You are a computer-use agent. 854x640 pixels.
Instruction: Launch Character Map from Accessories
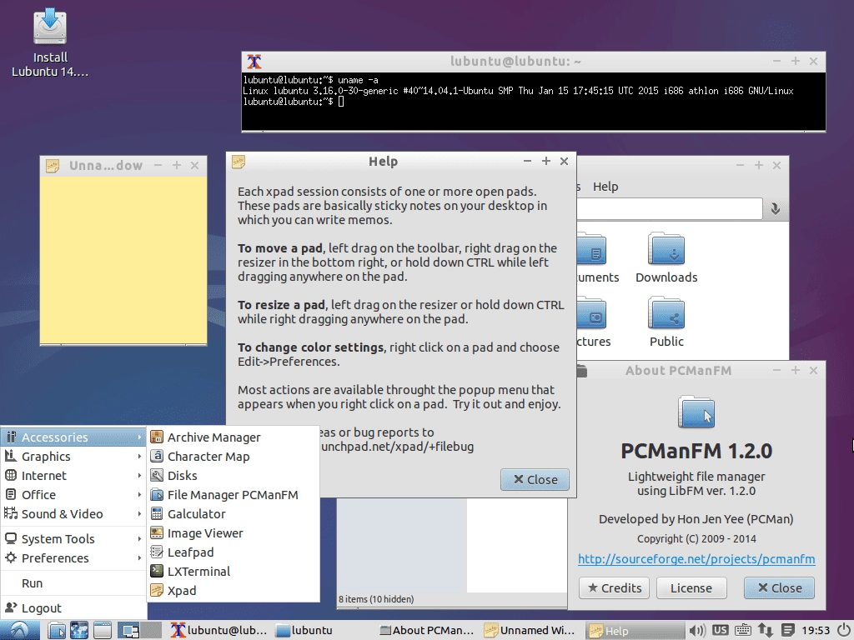[x=234, y=456]
